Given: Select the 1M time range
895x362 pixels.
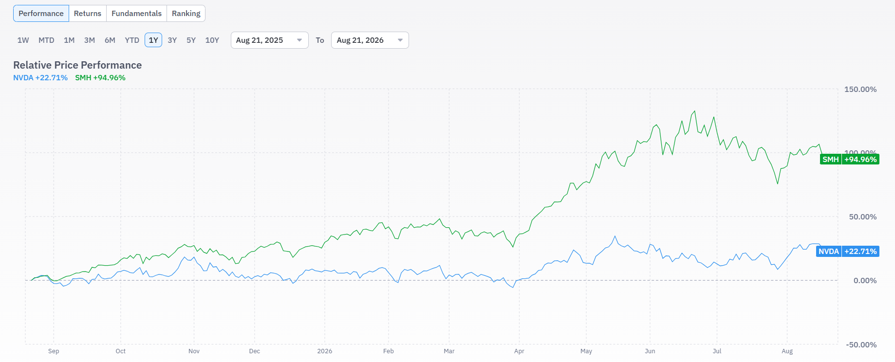Looking at the screenshot, I should 69,40.
